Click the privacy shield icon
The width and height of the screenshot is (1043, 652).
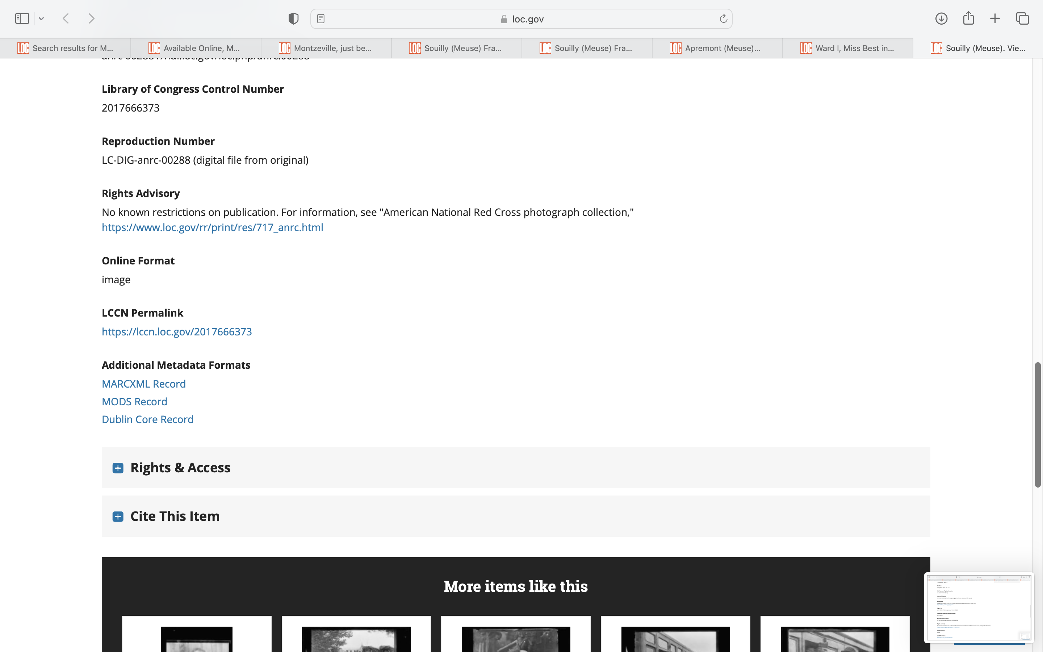[293, 18]
